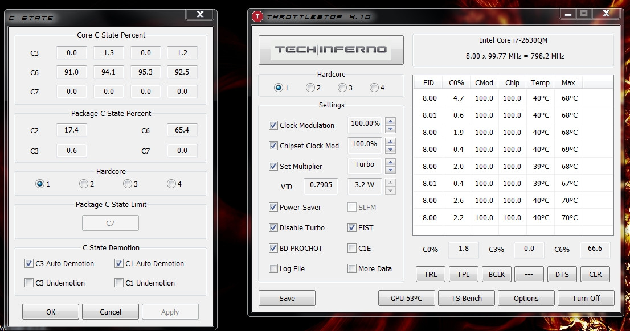
Task: Toggle the Set Multiplier checkbox
Action: pos(273,166)
